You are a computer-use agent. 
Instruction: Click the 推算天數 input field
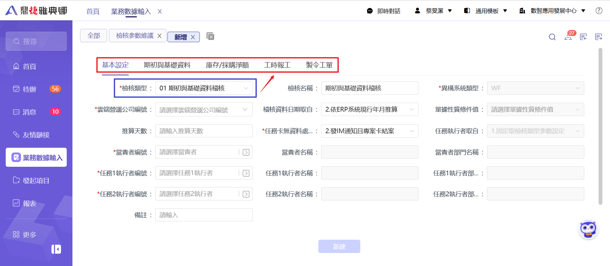point(204,131)
